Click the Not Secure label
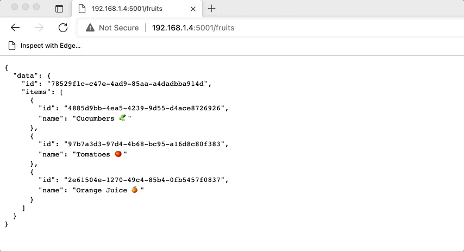Image resolution: width=464 pixels, height=251 pixels. click(118, 28)
